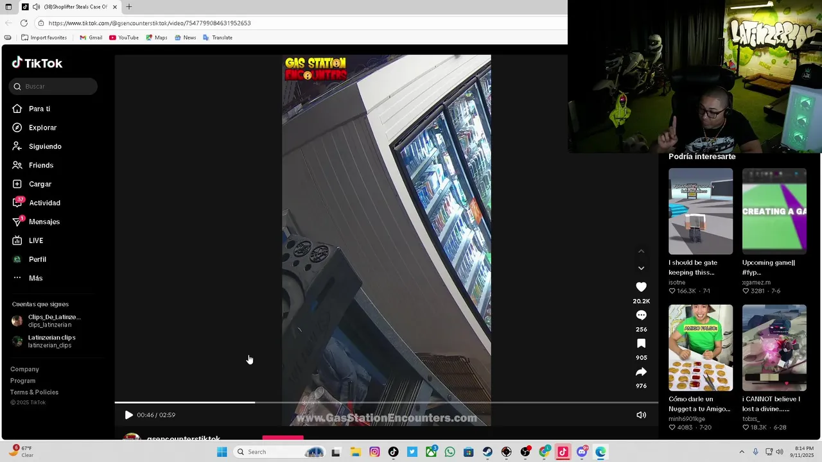The image size is (822, 462).
Task: Open Company footer link
Action: (24, 369)
